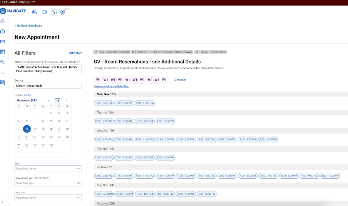The image size is (348, 206).
Task: Click the last W1 staff avatar
Action: 164,80
